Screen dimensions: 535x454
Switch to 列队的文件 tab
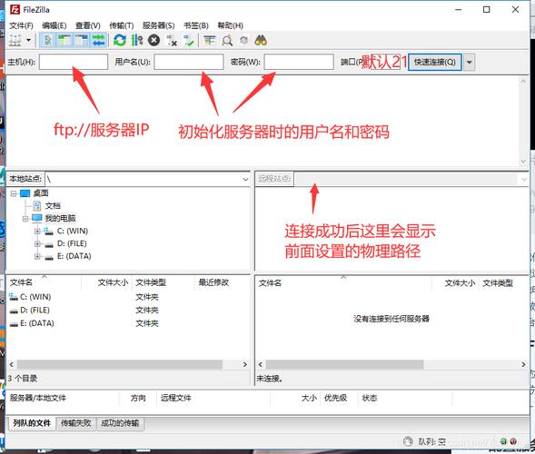pos(32,423)
